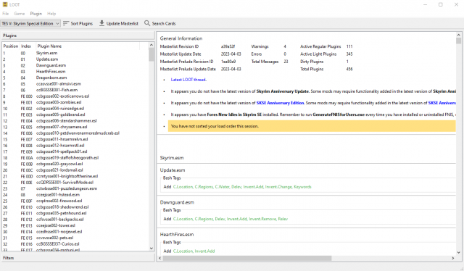464x271 pixels.
Task: Open the Help menu
Action: [x=51, y=14]
